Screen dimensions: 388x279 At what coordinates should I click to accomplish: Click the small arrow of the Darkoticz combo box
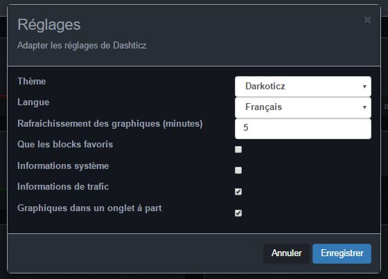click(x=364, y=87)
